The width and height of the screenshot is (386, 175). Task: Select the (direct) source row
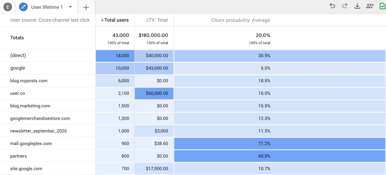click(18, 56)
